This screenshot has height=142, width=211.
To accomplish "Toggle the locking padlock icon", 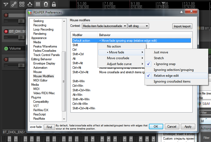I will pyautogui.click(x=54, y=4).
